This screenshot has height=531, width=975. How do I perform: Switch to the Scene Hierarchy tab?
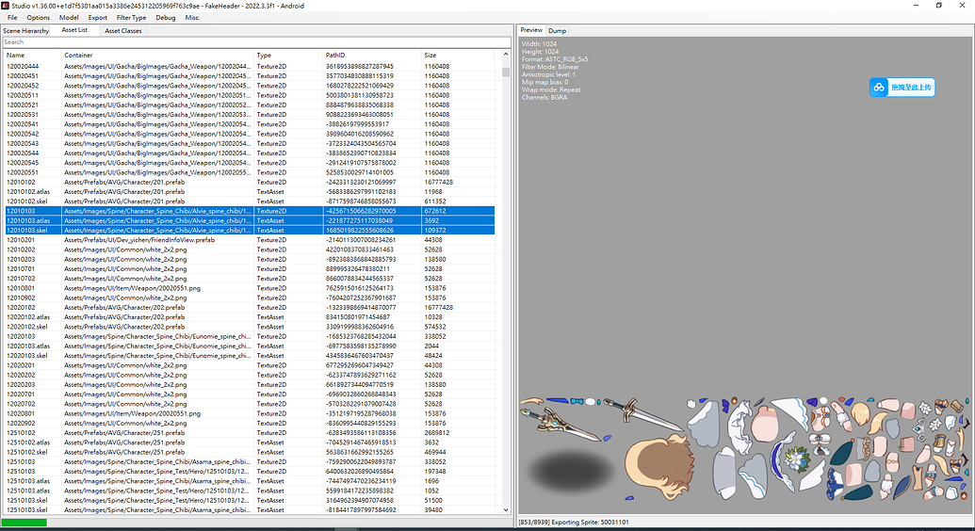(26, 31)
